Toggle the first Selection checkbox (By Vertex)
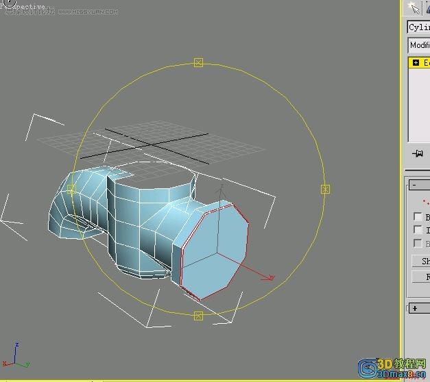The height and width of the screenshot is (382, 430). [x=418, y=216]
